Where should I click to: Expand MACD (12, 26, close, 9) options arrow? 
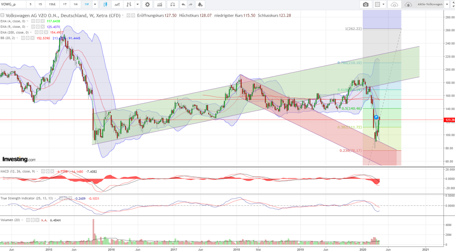point(37,171)
